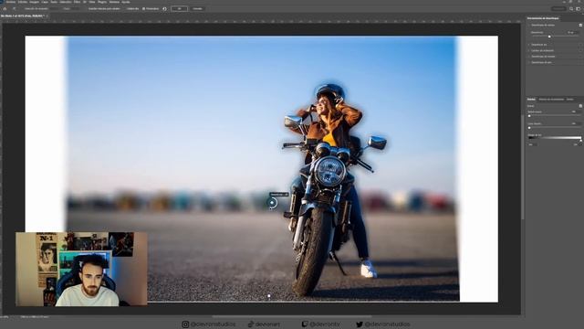Image resolution: width=584 pixels, height=329 pixels.
Task: Expand the Cambio de inclinación section
Action: tap(528, 50)
